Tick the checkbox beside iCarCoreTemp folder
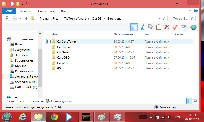This screenshot has height=122, width=204. [49, 42]
